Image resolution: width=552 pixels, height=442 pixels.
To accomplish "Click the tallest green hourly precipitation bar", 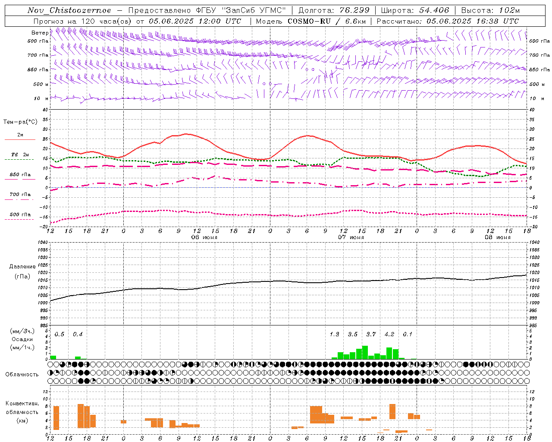I will click(365, 352).
